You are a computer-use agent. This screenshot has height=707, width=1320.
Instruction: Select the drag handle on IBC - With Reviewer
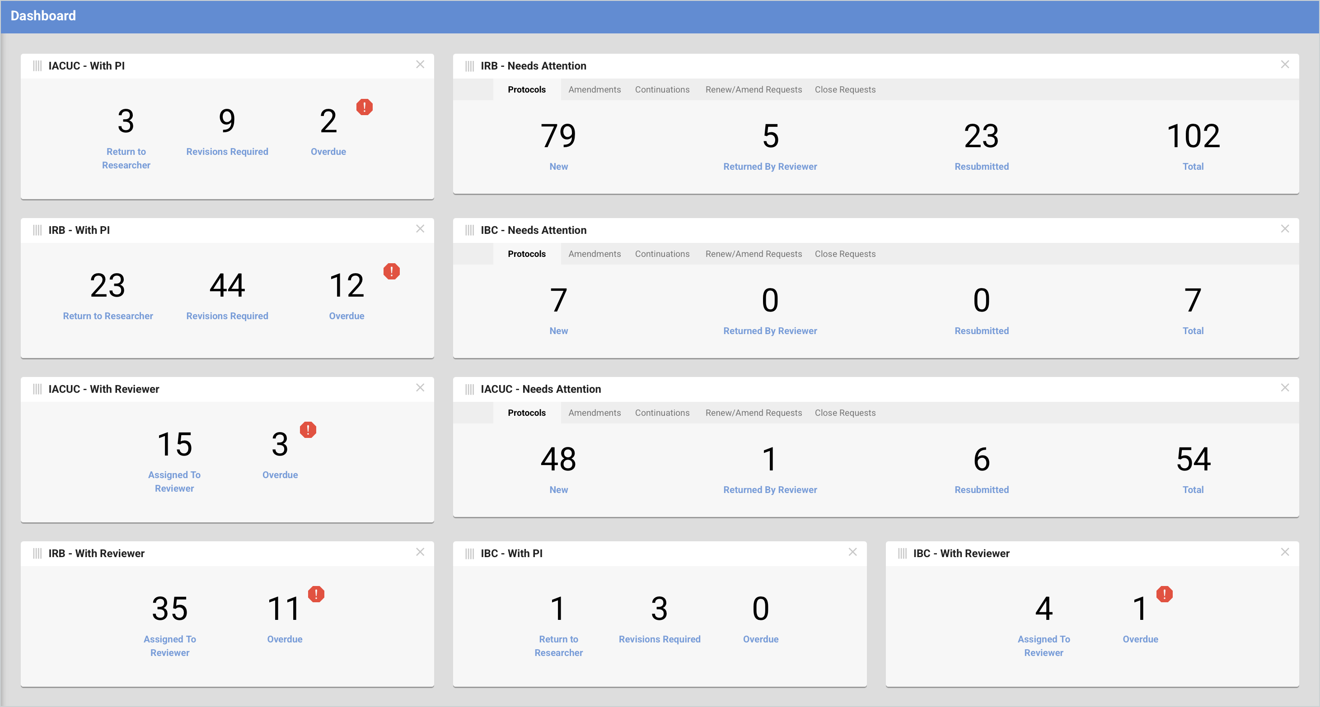coord(902,553)
